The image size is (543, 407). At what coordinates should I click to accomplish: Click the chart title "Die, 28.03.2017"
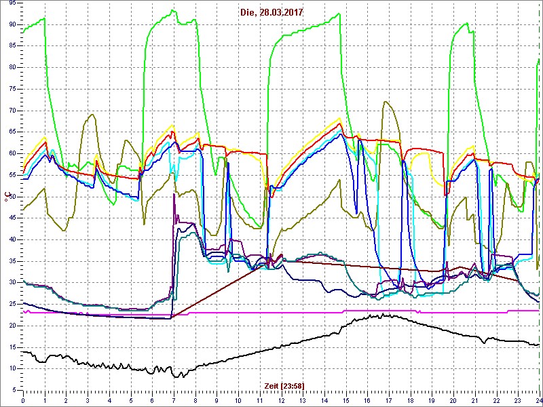click(x=271, y=12)
